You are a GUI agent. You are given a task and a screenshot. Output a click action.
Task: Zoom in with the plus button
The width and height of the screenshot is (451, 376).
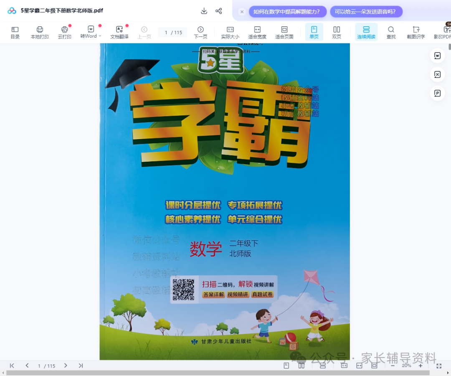coord(421,366)
